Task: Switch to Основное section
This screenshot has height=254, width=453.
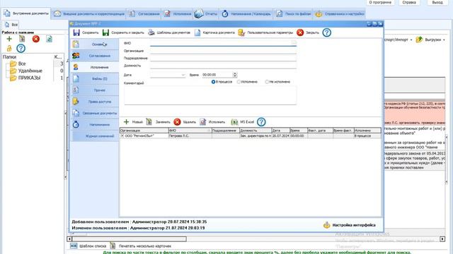Action: pyautogui.click(x=95, y=44)
